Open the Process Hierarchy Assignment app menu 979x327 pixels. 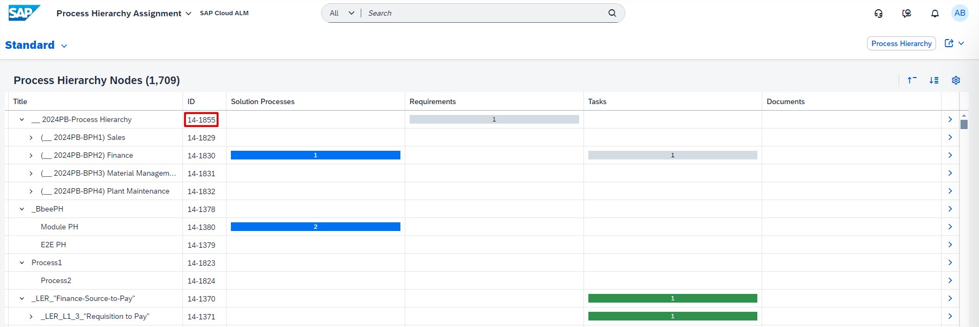tap(124, 13)
